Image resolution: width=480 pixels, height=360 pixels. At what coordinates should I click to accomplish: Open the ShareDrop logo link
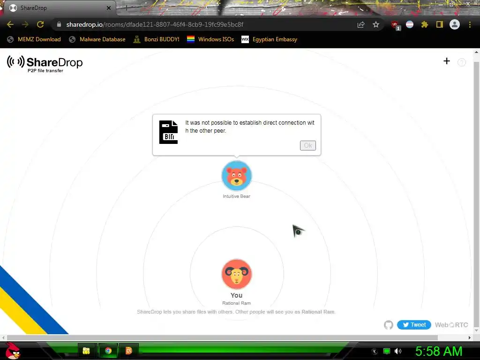click(45, 64)
